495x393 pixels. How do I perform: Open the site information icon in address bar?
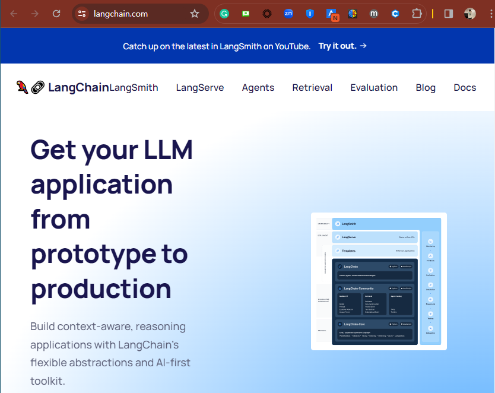82,14
